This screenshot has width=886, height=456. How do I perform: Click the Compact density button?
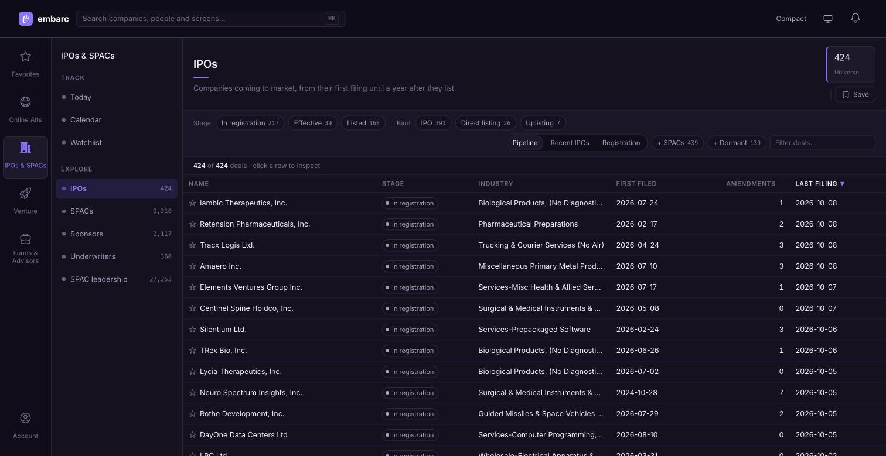click(791, 19)
